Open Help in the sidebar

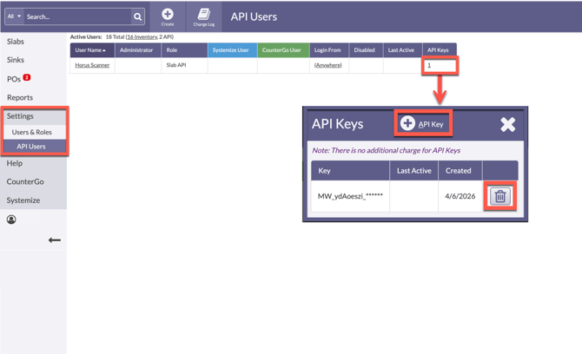(x=15, y=163)
